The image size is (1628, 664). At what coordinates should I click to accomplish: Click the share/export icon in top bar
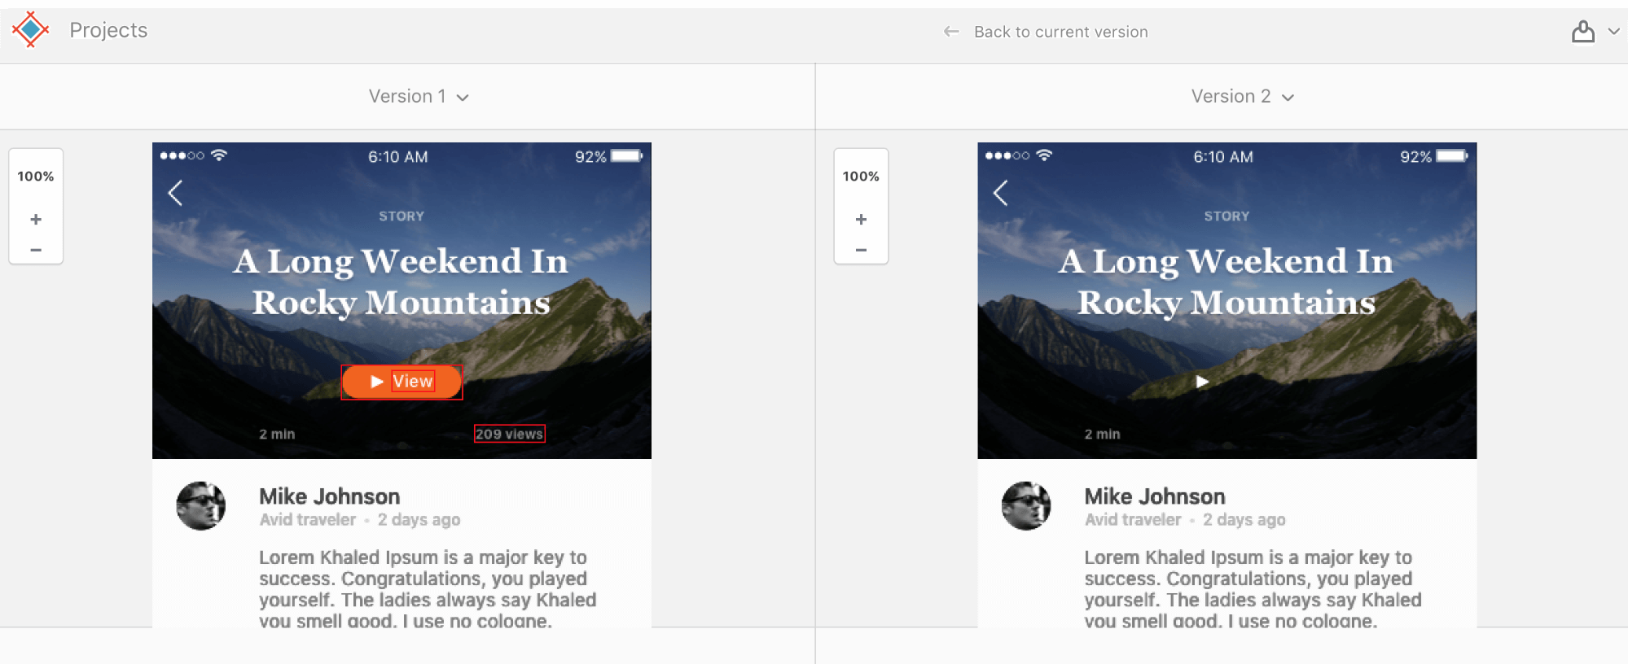coord(1582,32)
